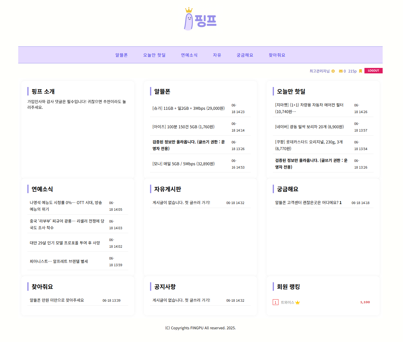Click the rank 1 badge in 회원 랭킹
Viewport: 403px width, 342px height.
[275, 303]
